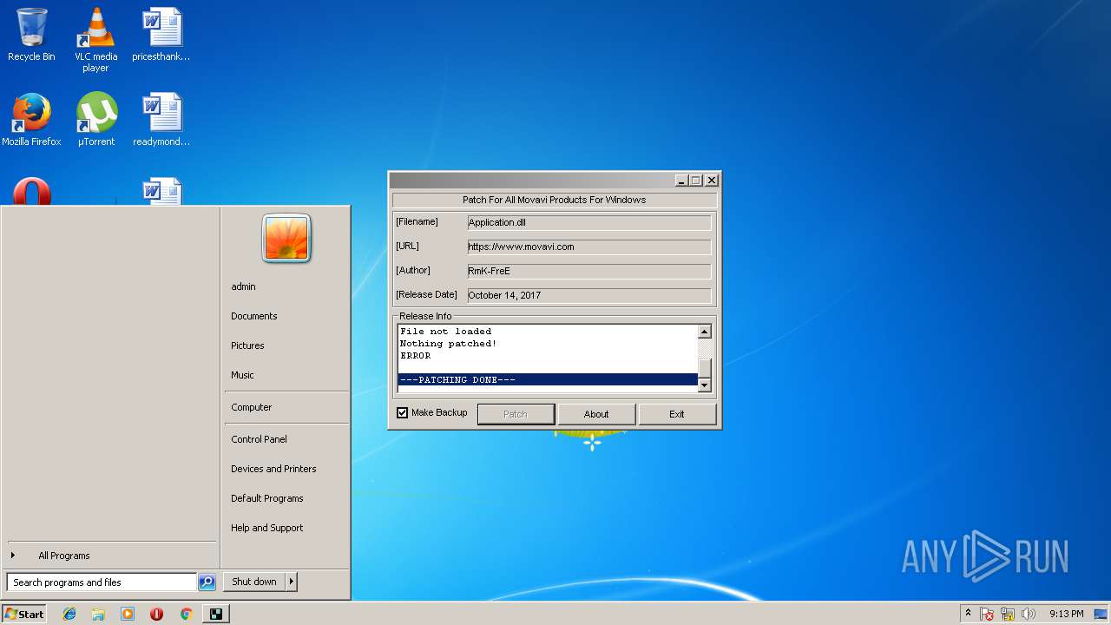Click the Search programs and files field

pyautogui.click(x=102, y=582)
